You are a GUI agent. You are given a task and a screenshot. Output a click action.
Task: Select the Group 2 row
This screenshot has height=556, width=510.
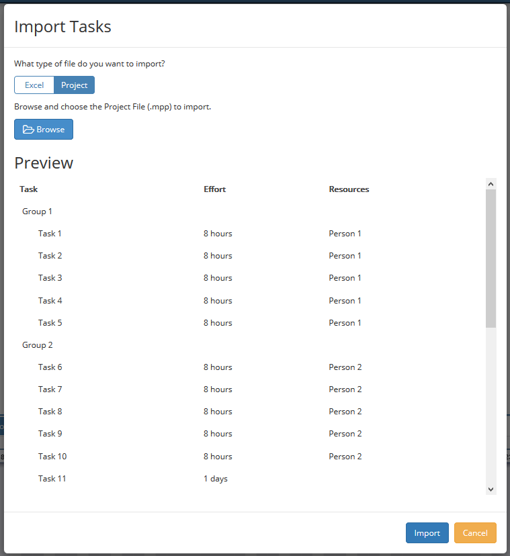tap(250, 345)
